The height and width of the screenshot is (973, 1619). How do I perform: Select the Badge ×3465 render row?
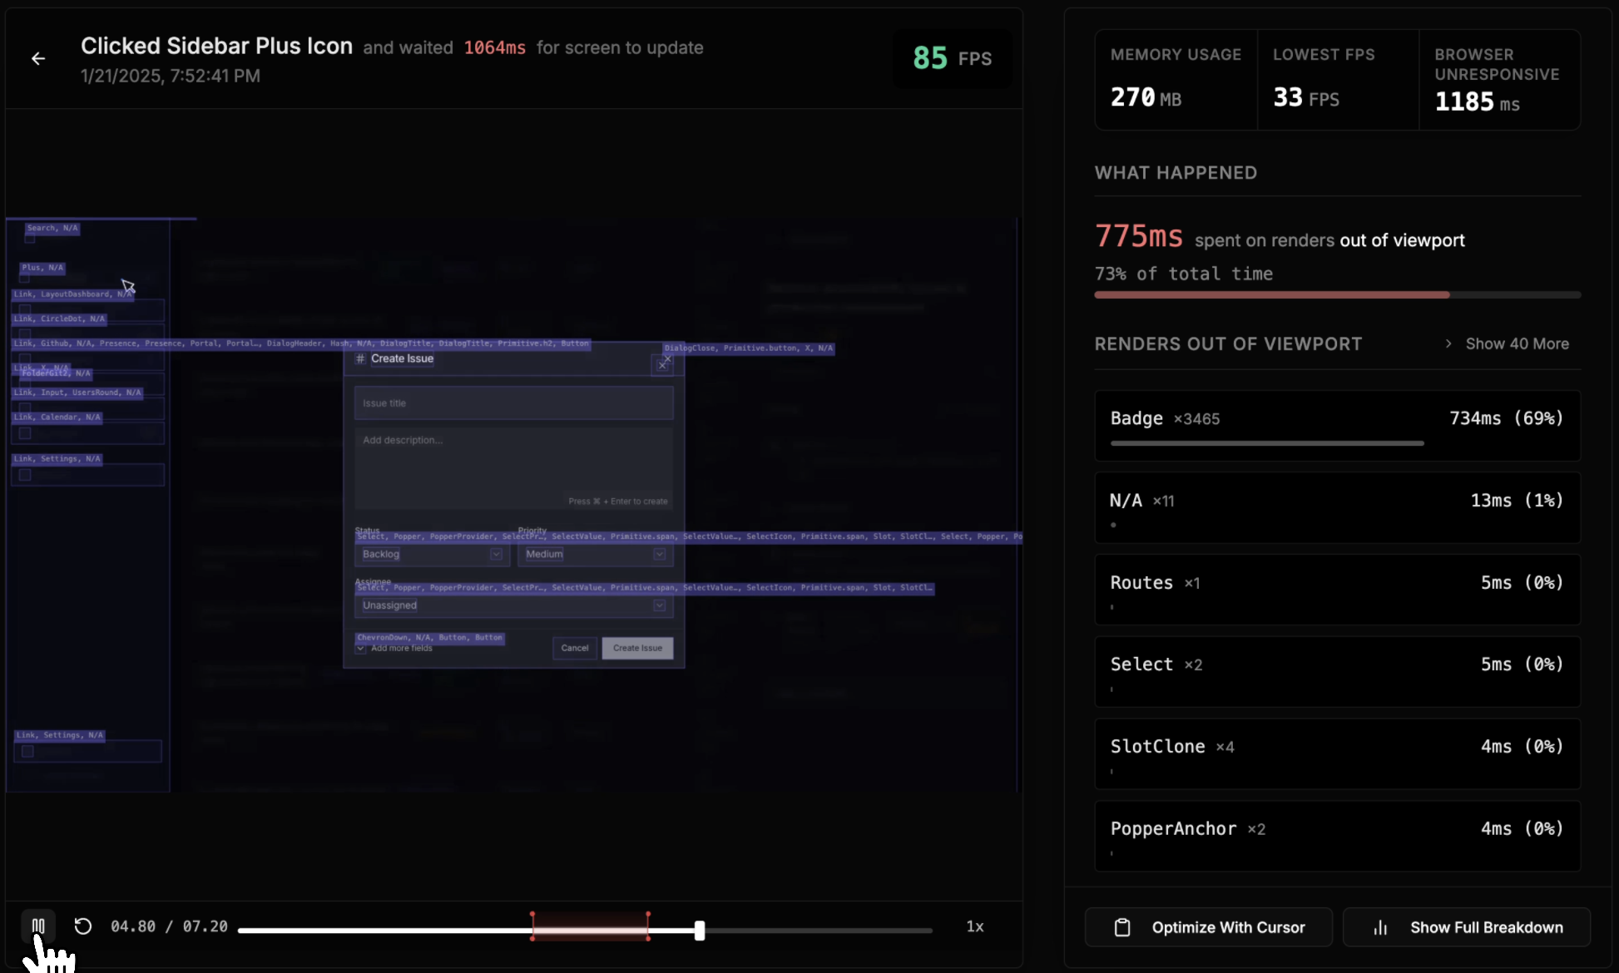tap(1337, 426)
